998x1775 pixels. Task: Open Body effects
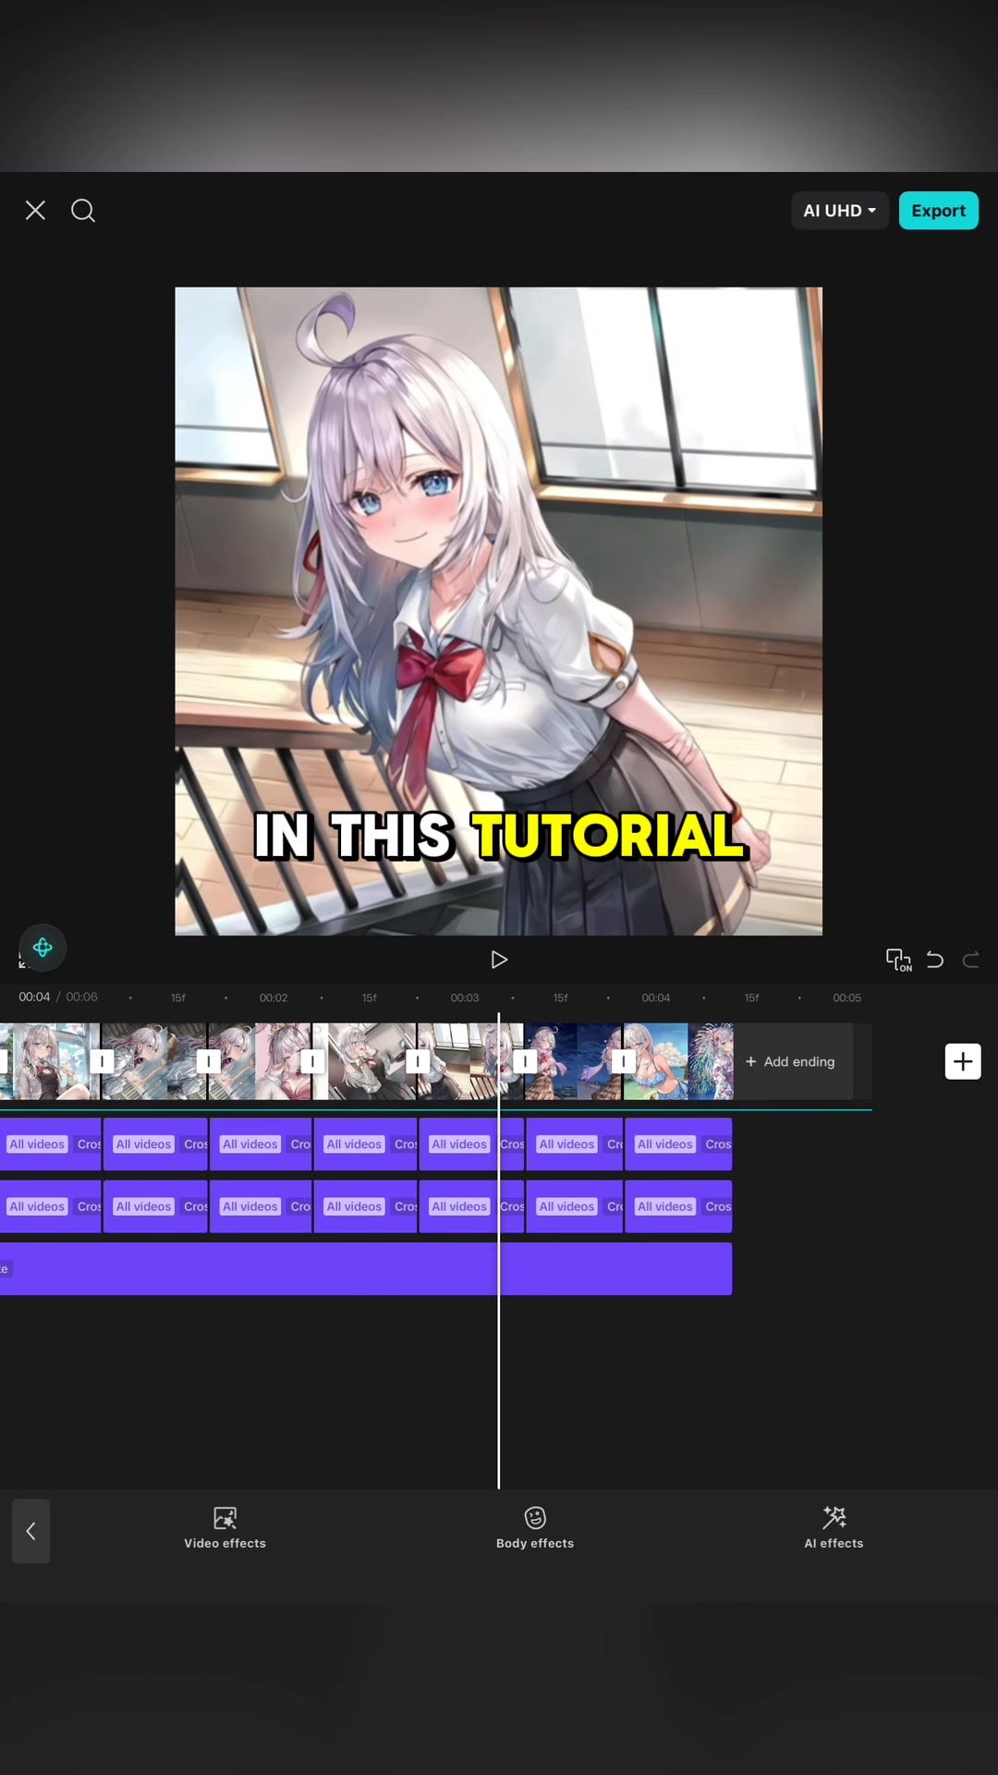[x=535, y=1528]
